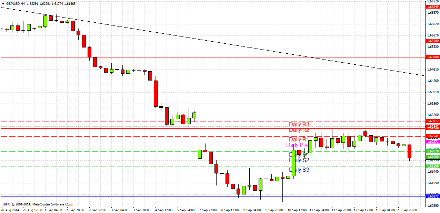Click the Daily S1 pivot label
Image resolution: width=440 pixels, height=213 pixels.
299,154
